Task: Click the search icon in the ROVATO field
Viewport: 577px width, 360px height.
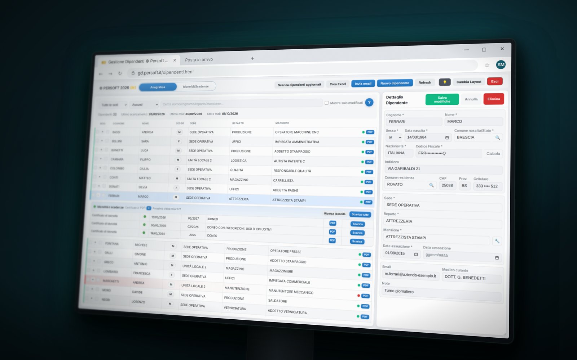Action: click(x=431, y=185)
